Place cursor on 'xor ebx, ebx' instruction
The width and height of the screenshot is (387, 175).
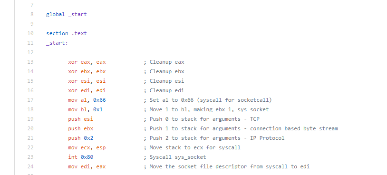pos(87,72)
